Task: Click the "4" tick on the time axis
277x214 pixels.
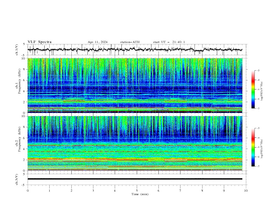Action: tap(115, 191)
